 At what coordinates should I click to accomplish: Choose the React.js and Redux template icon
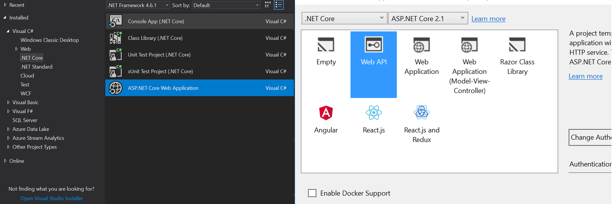tap(422, 113)
